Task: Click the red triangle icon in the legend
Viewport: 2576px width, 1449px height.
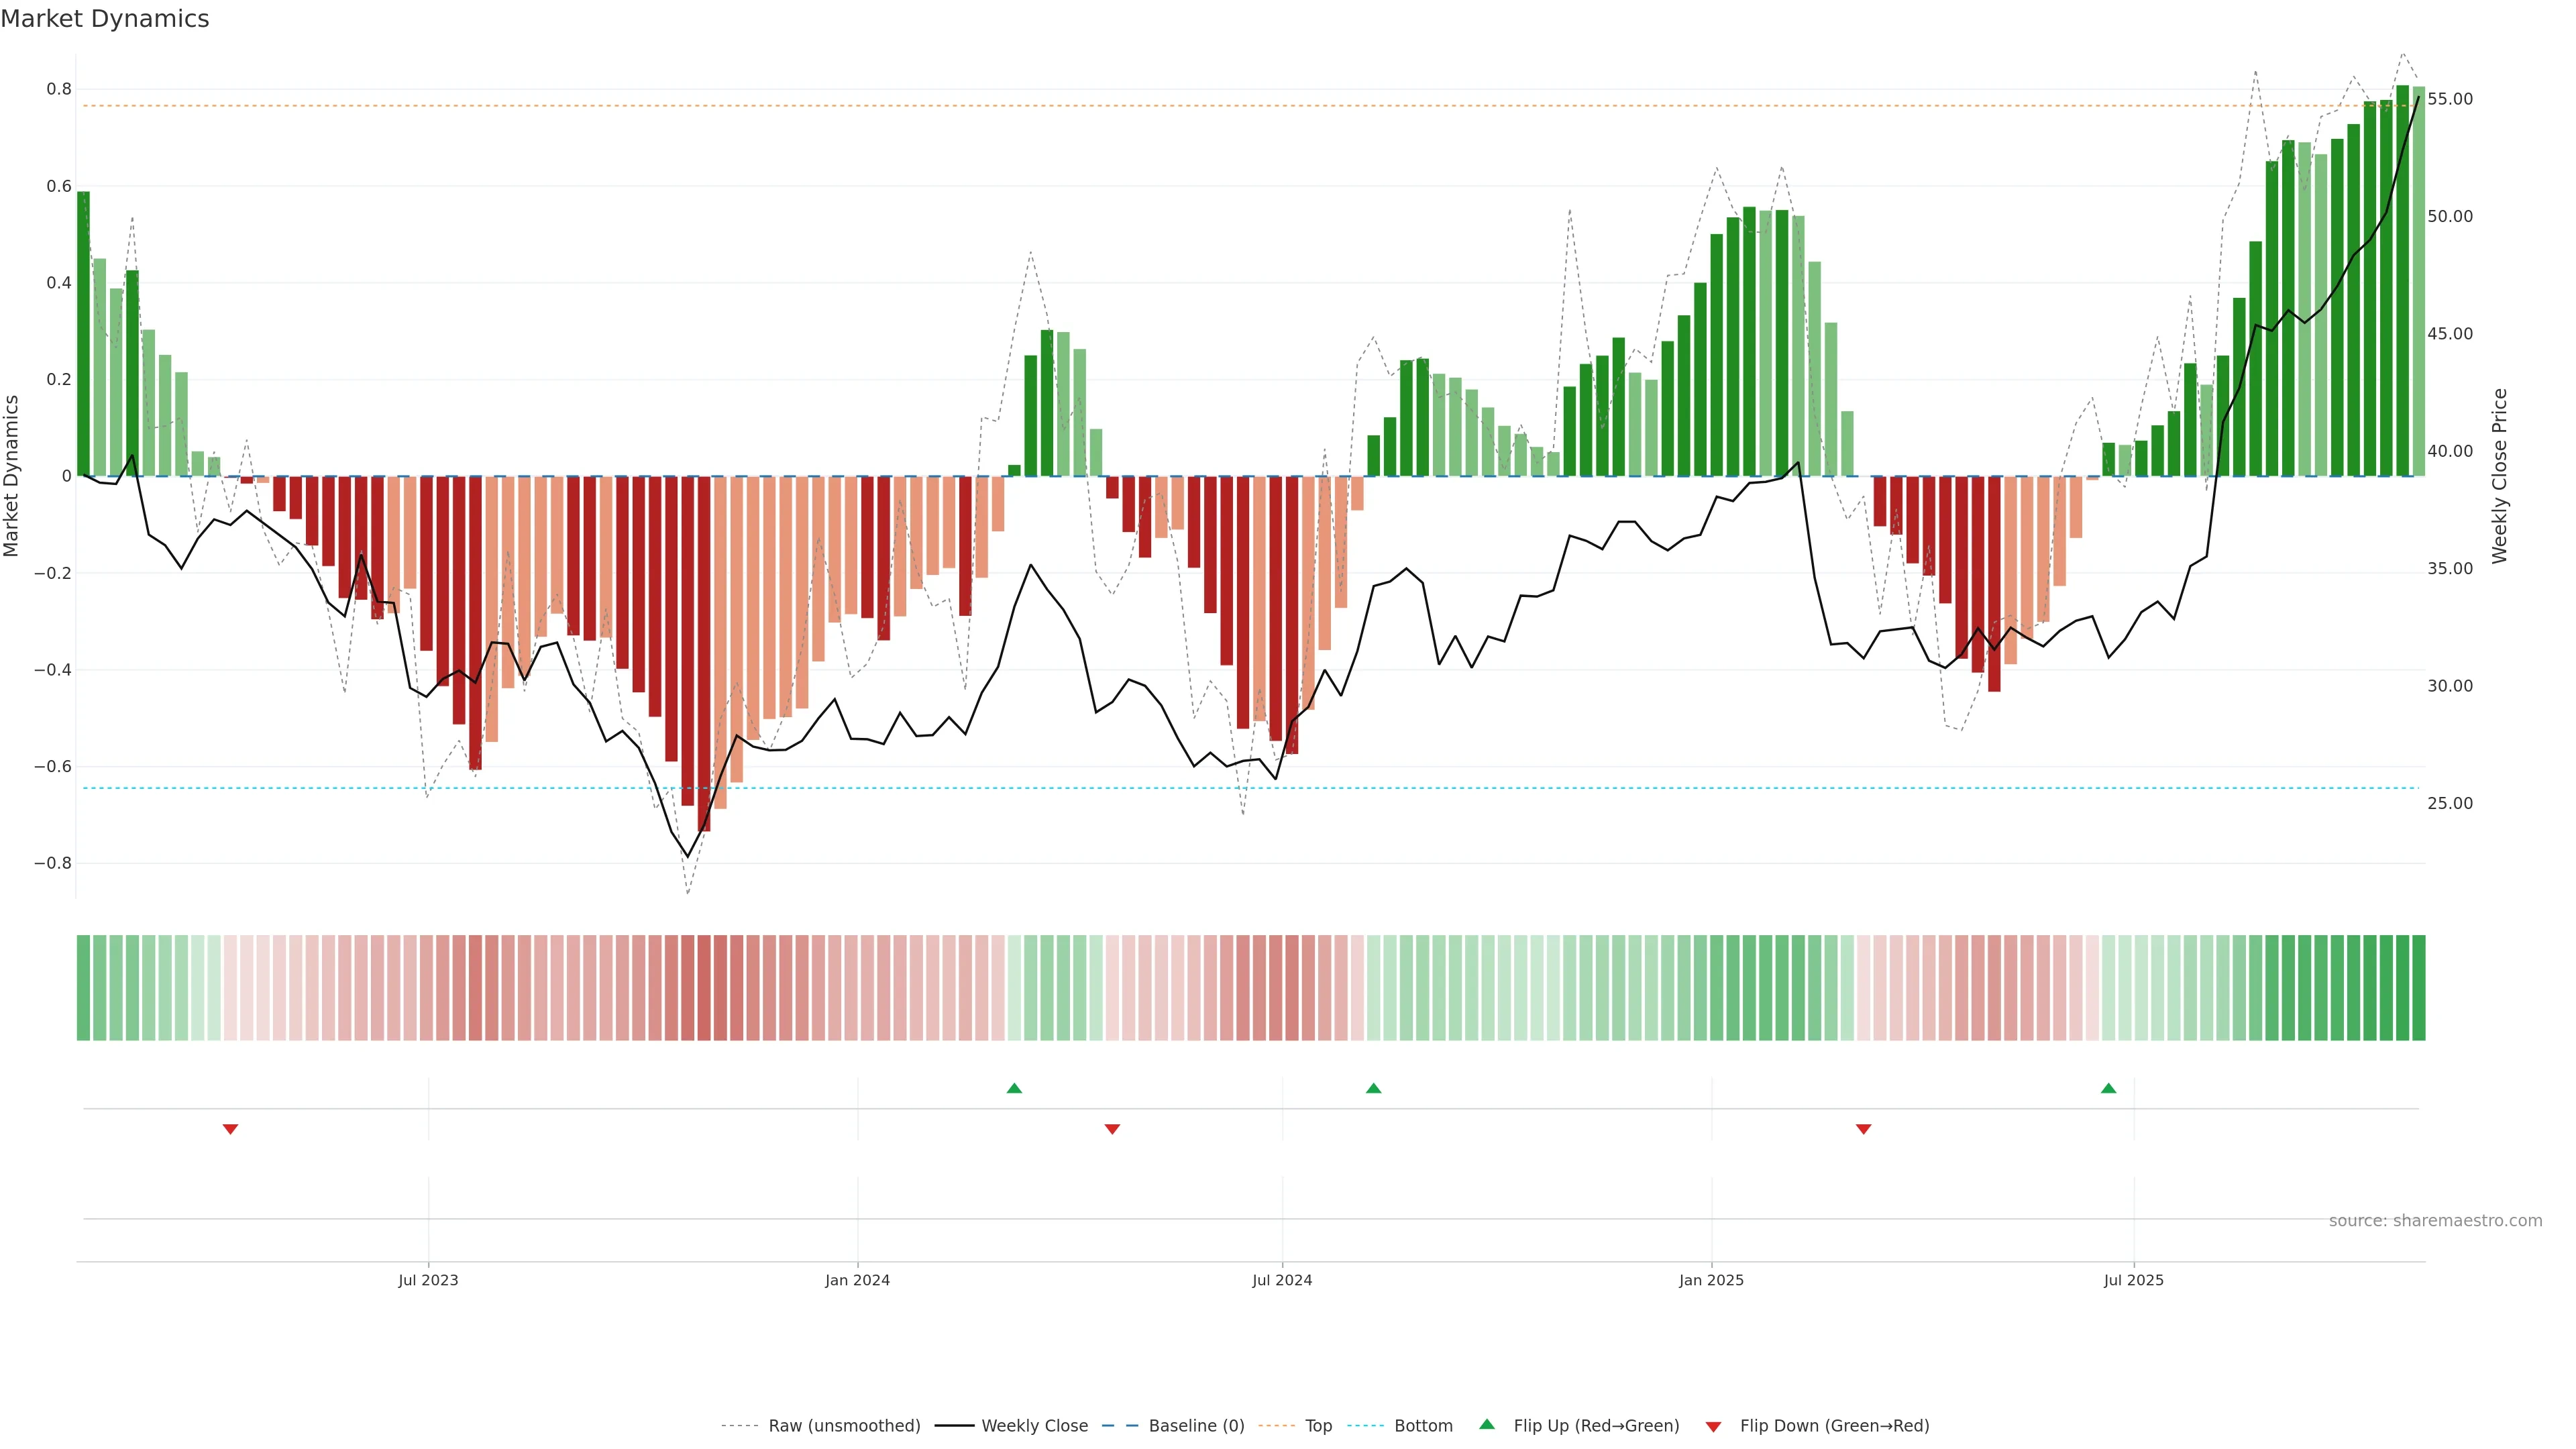Action: click(x=1713, y=1427)
